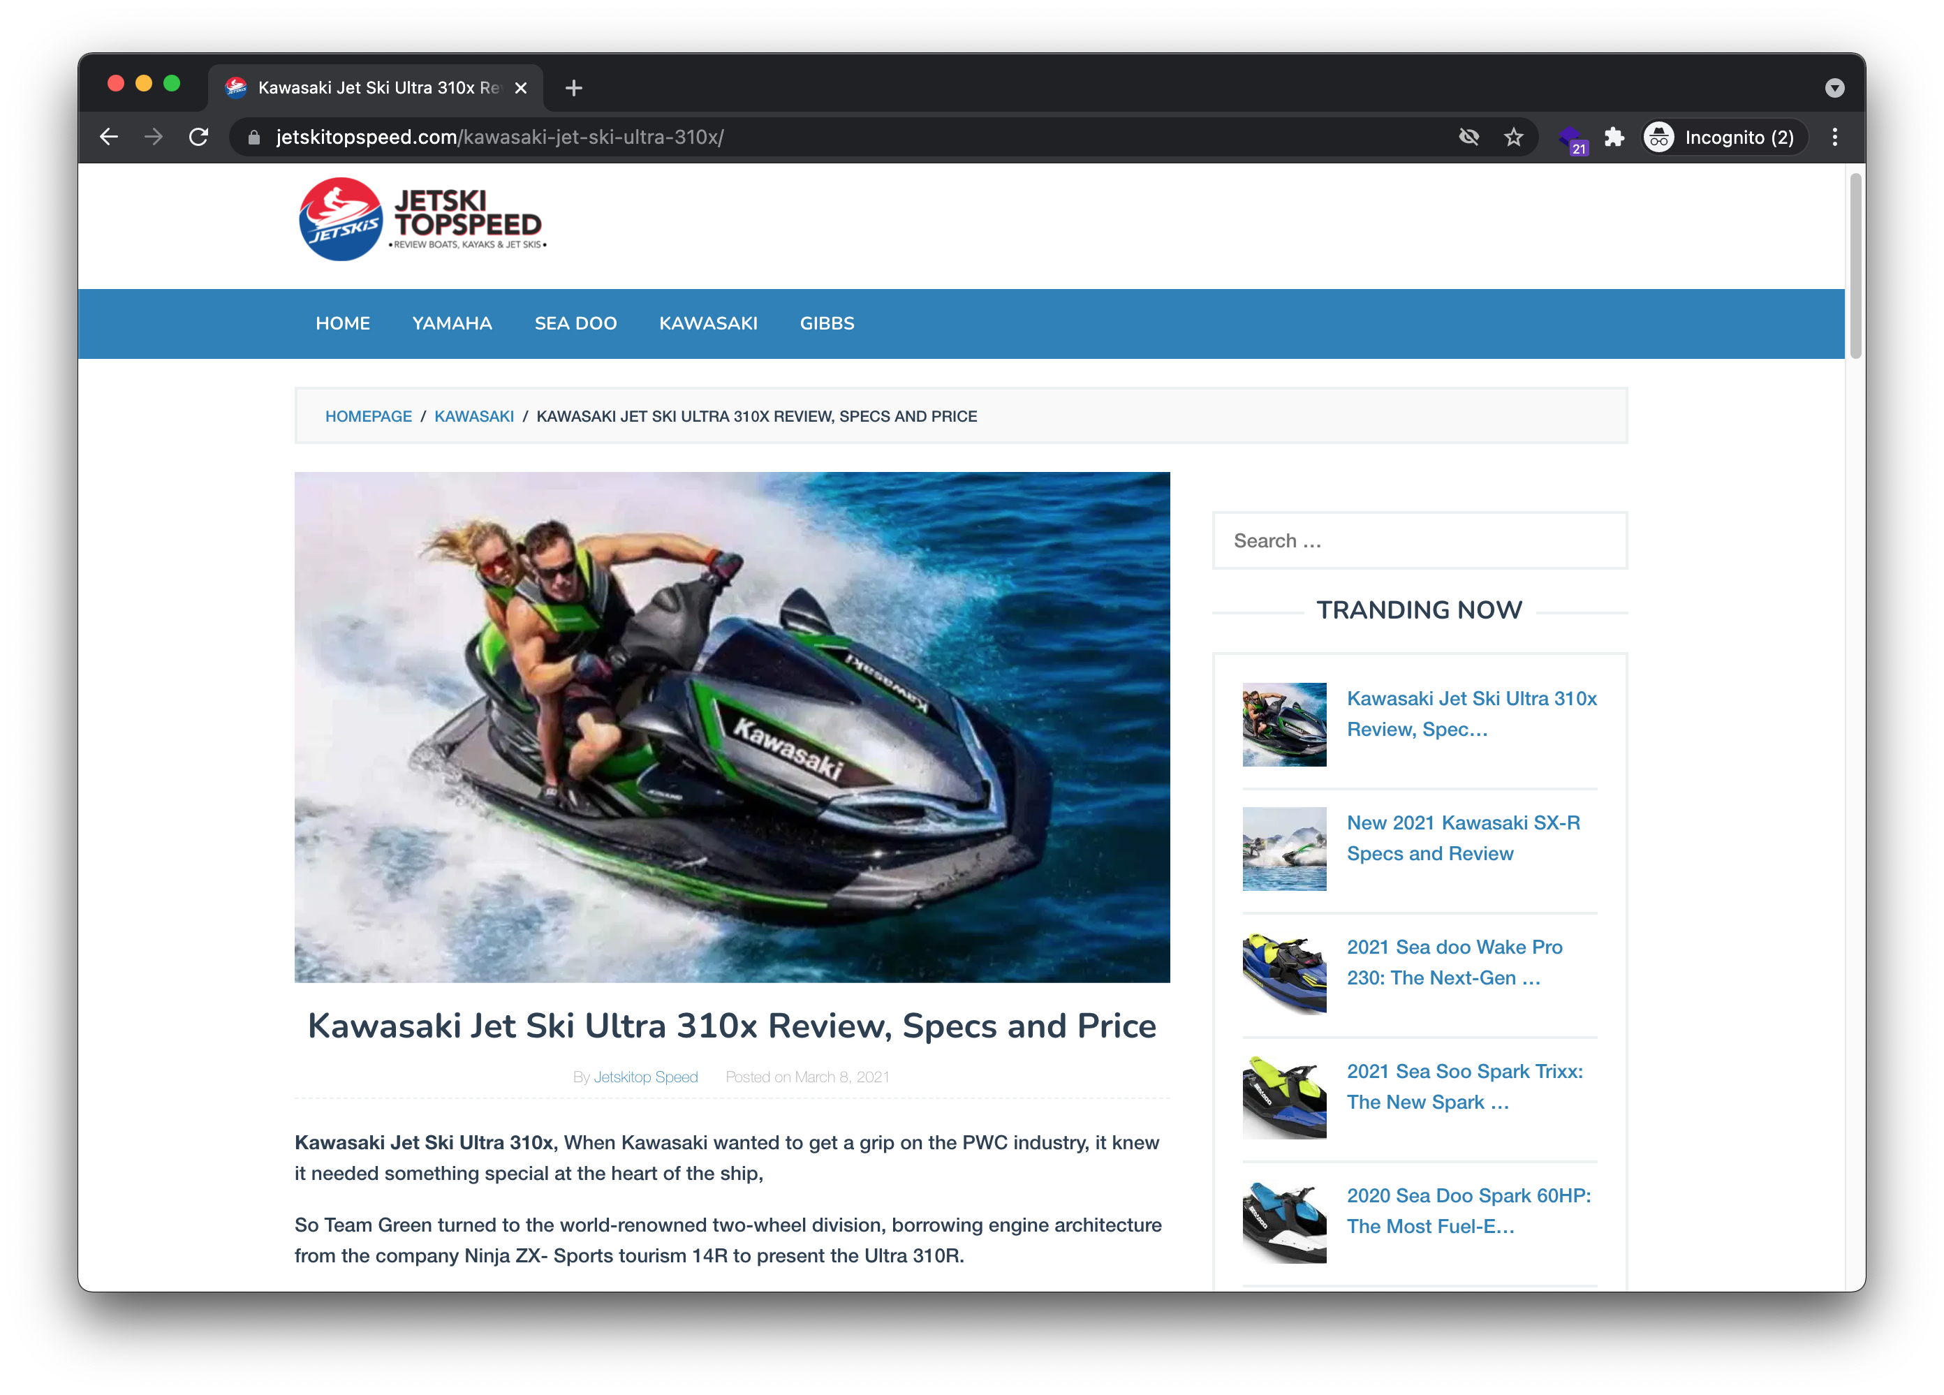This screenshot has height=1395, width=1944.
Task: Click the HOMEPAGE breadcrumb link
Action: [368, 416]
